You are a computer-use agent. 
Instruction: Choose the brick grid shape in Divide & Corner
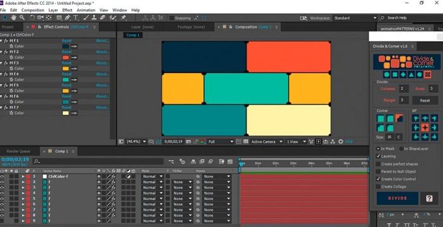coord(427,74)
